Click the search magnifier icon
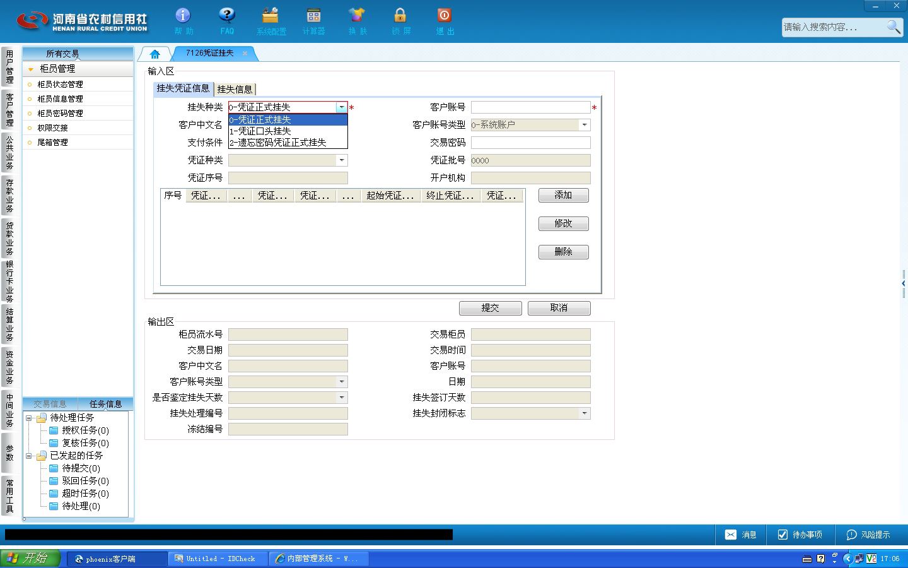Screen dimensions: 908x568 893,27
